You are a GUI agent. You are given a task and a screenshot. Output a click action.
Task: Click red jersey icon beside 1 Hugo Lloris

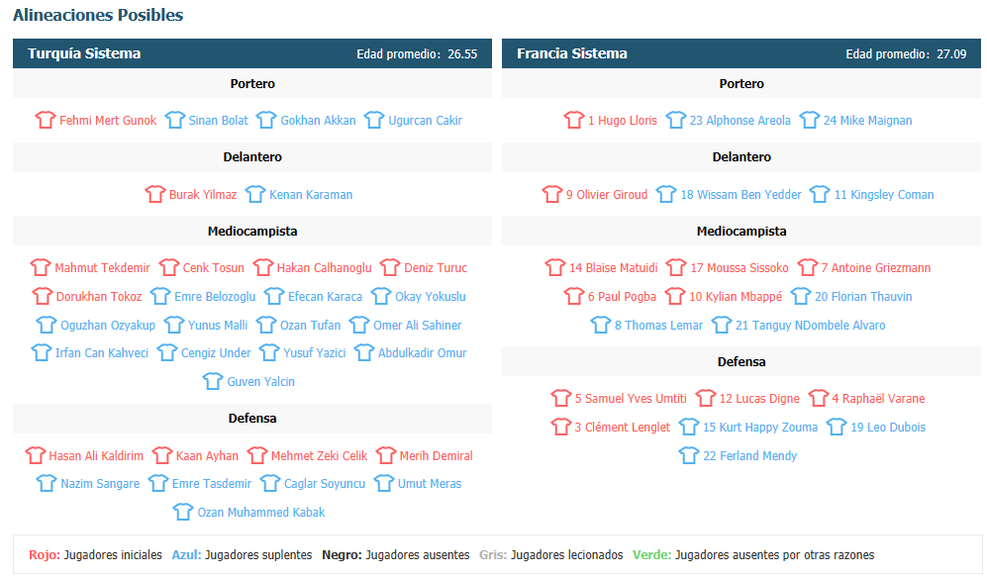574,120
